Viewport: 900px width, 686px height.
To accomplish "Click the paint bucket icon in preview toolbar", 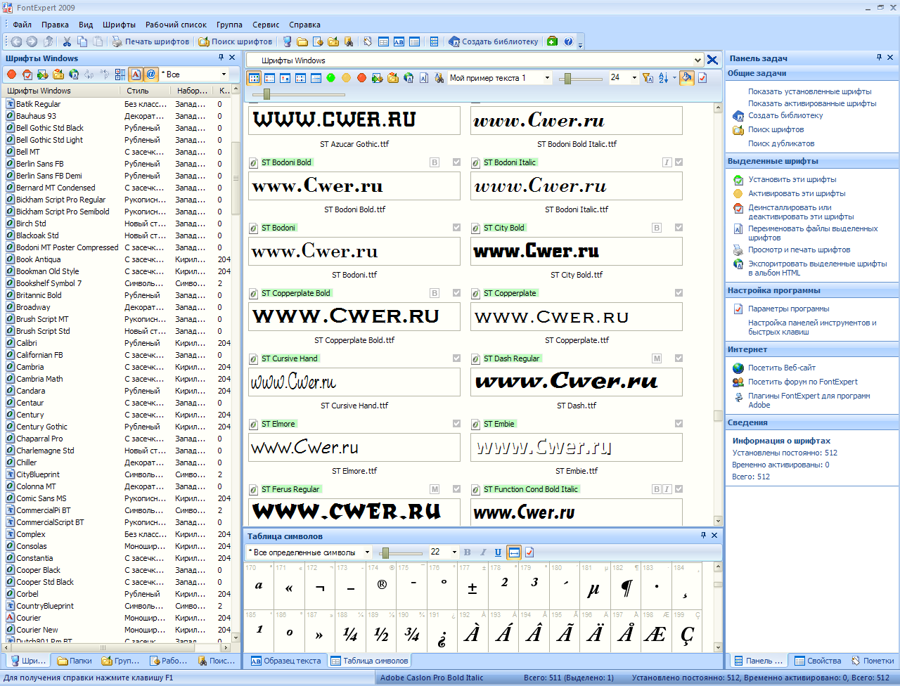I will [686, 78].
